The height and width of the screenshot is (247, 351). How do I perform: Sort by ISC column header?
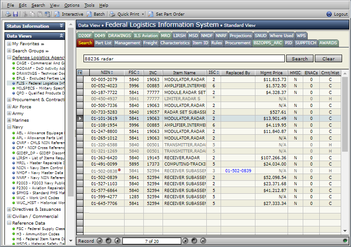click(213, 72)
